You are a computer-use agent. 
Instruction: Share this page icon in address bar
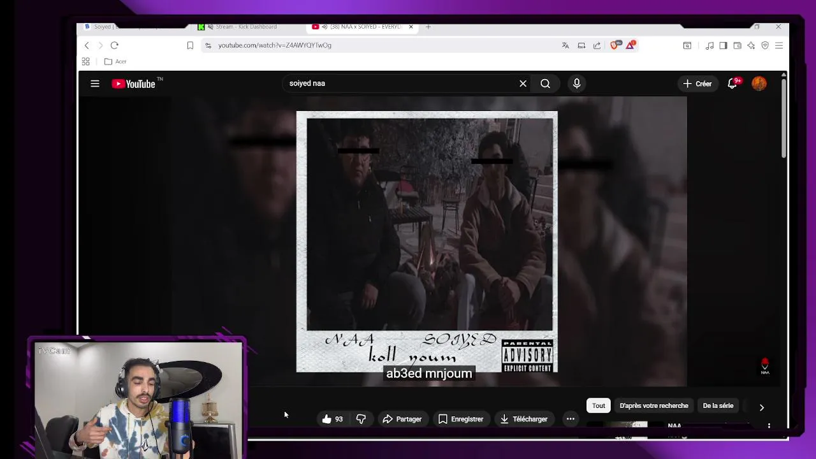pyautogui.click(x=597, y=45)
